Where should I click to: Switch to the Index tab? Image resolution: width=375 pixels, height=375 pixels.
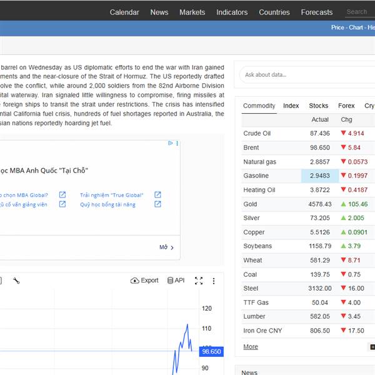pos(291,106)
